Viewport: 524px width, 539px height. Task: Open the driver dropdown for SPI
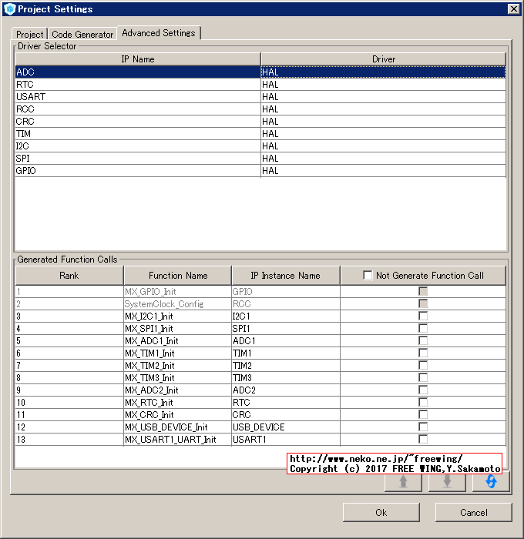pyautogui.click(x=383, y=159)
